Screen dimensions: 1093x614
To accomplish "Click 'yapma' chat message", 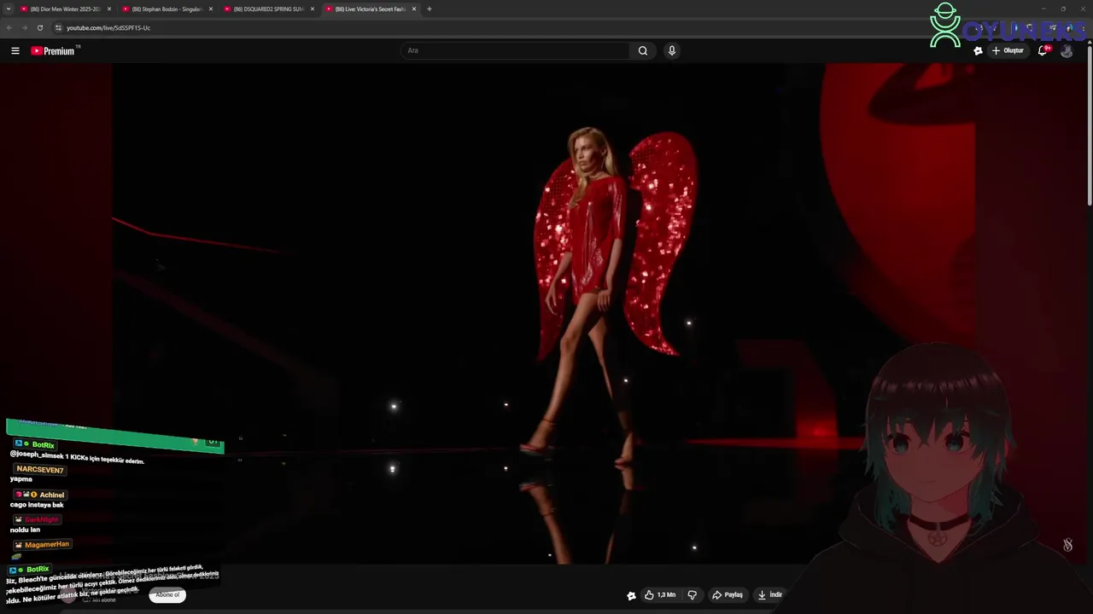I will [x=20, y=479].
